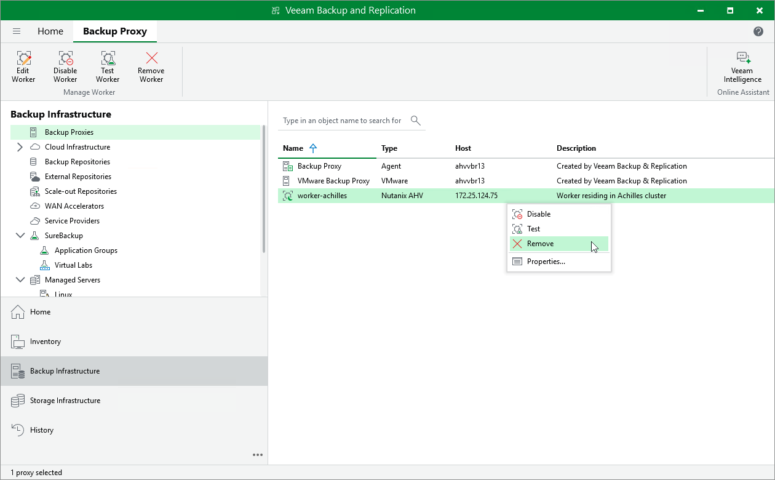Click the Edit Worker ribbon button

coord(23,66)
